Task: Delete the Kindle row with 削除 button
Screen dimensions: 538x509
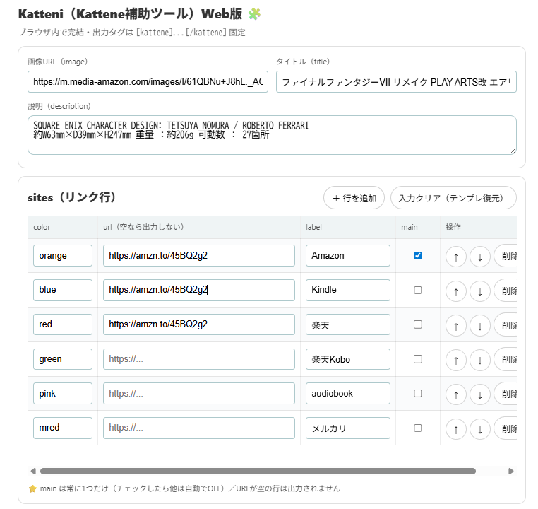Action: point(506,290)
